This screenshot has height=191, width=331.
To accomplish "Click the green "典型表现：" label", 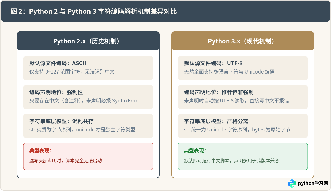I will point(195,151).
